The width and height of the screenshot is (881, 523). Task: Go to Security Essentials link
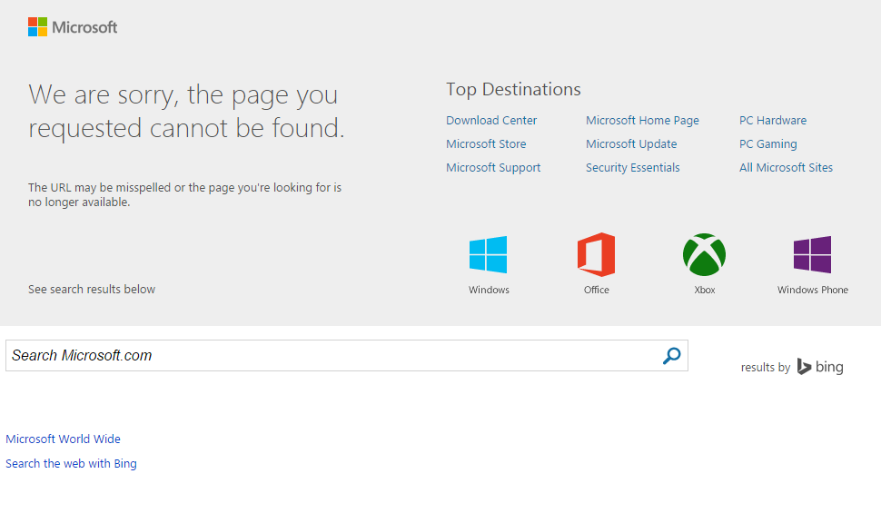tap(633, 167)
